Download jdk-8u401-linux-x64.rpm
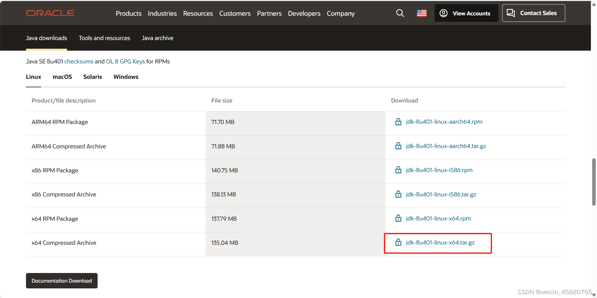This screenshot has width=597, height=298. click(x=438, y=219)
